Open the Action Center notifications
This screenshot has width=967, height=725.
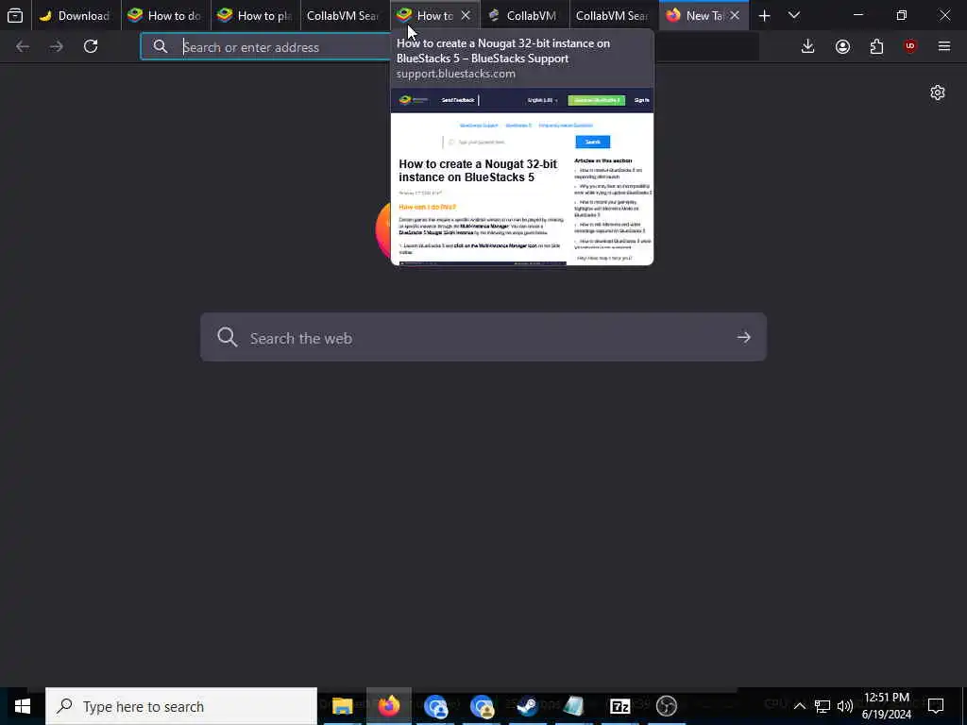click(936, 706)
